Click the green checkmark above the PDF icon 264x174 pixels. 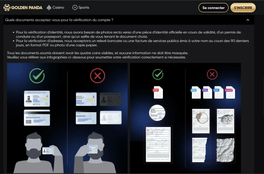(158, 75)
